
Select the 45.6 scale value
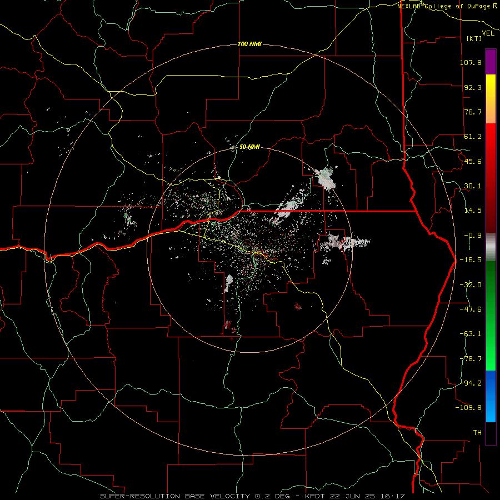(473, 161)
